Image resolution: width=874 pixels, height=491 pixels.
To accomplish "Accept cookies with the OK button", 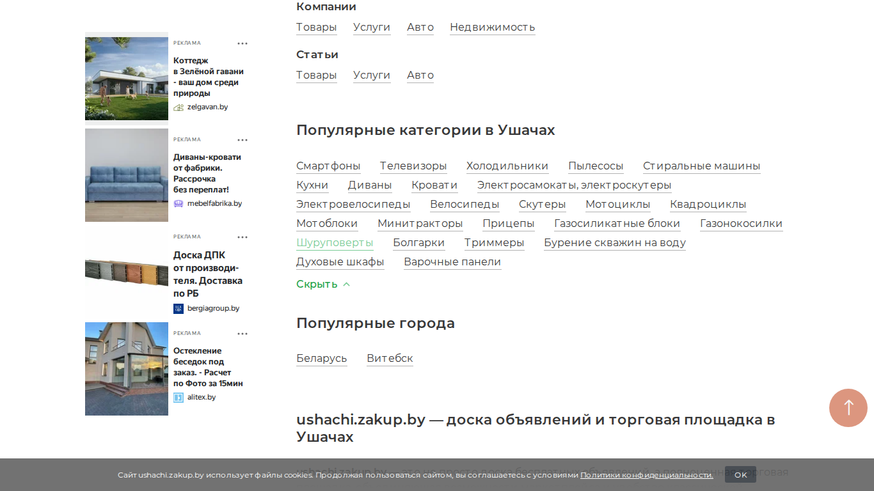I will 740,474.
